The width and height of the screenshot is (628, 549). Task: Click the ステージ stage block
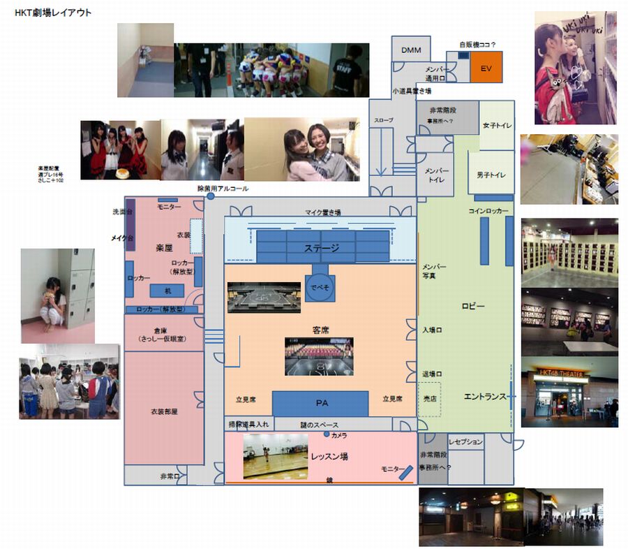323,247
